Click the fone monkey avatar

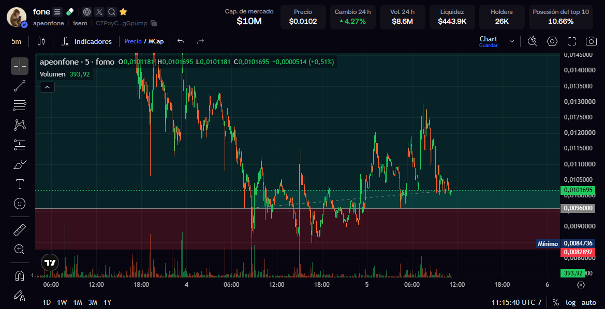click(x=17, y=17)
